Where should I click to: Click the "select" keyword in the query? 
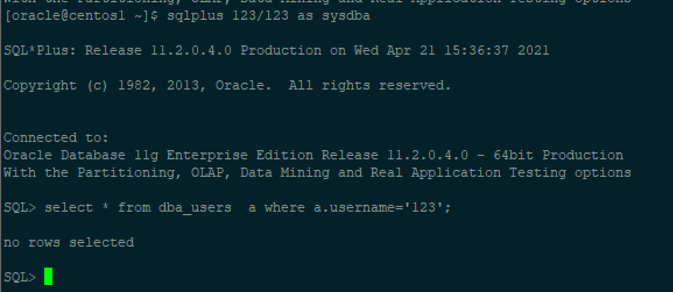68,208
